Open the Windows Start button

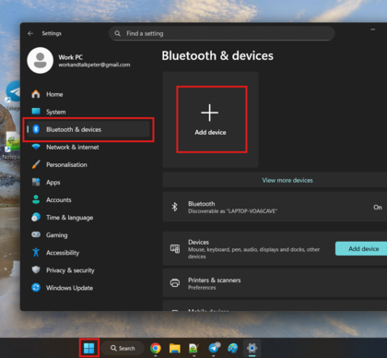coord(89,348)
